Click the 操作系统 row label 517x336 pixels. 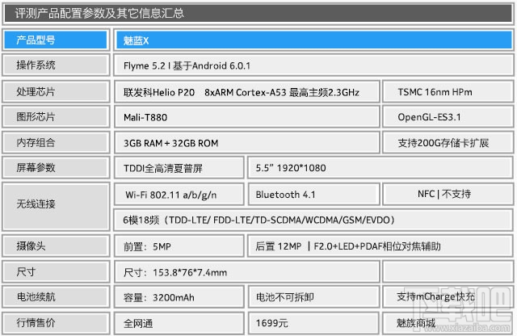pyautogui.click(x=55, y=65)
